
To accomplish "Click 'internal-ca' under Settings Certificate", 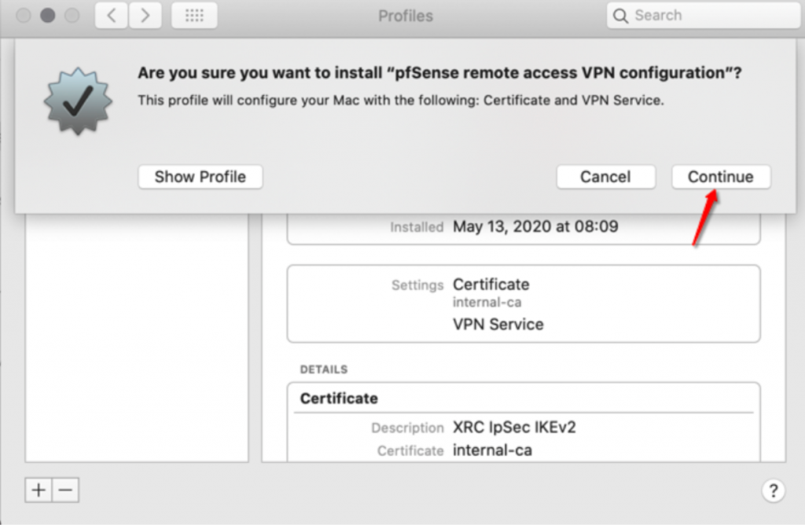I will (x=487, y=303).
